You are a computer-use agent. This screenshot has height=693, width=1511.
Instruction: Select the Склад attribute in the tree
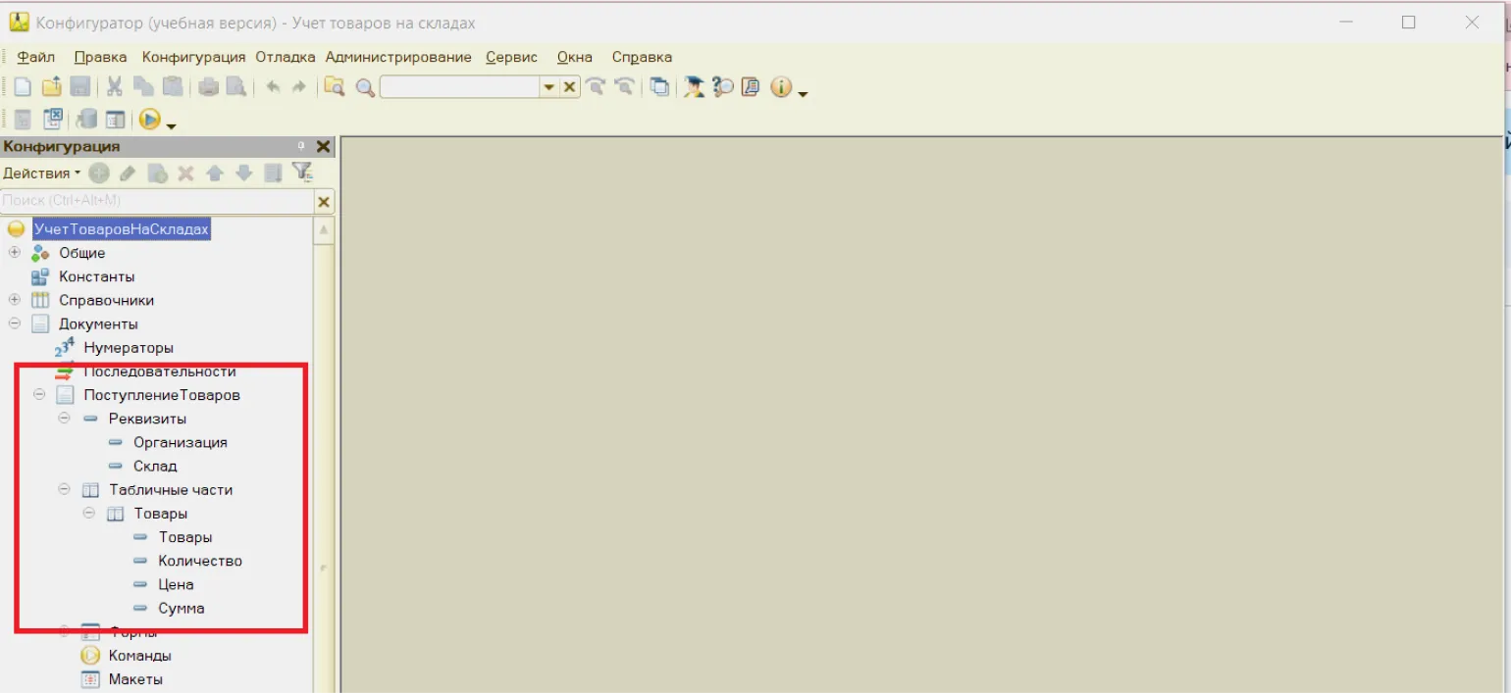click(x=155, y=466)
